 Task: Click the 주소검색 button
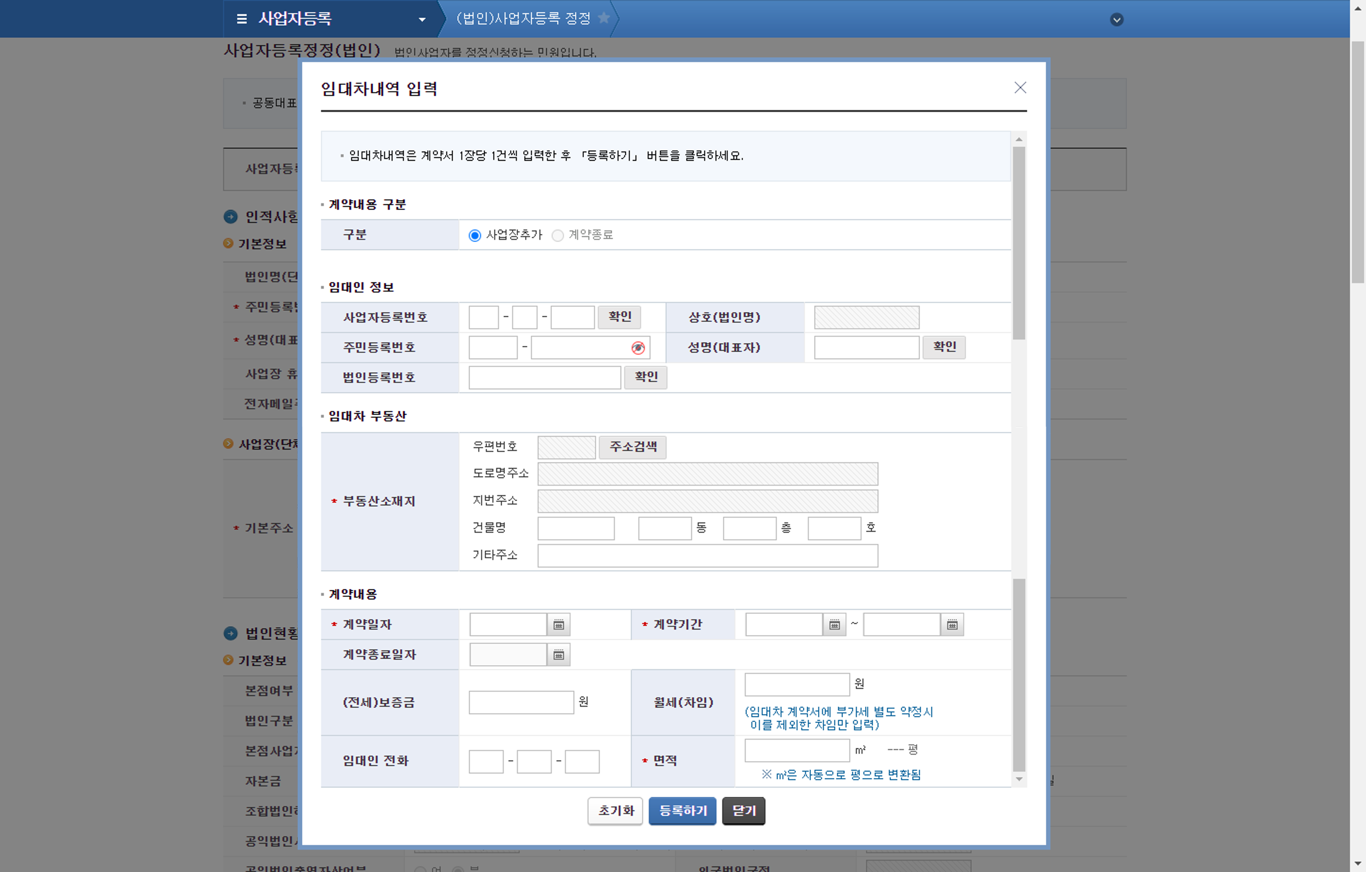click(x=633, y=447)
